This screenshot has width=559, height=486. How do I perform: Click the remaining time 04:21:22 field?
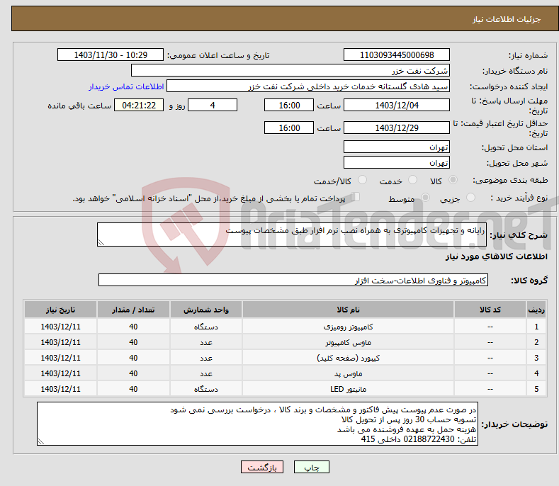tap(139, 105)
